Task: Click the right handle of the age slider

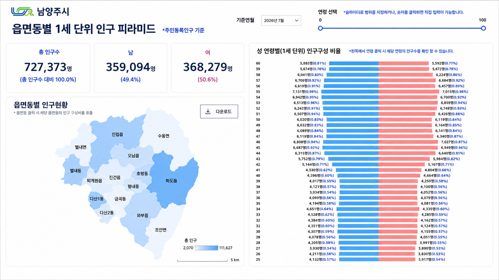Action: coord(483,28)
